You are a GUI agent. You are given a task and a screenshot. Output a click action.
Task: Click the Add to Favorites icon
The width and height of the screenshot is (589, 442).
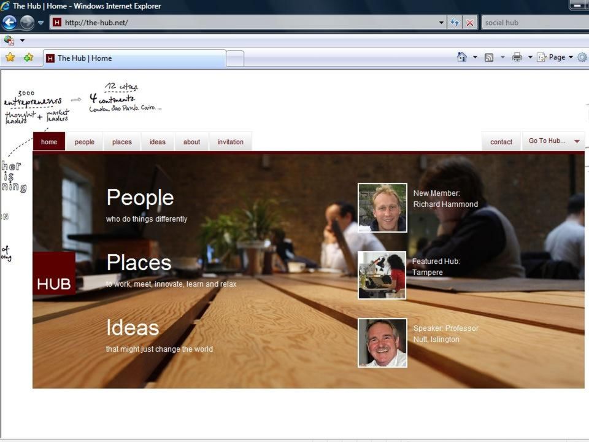coord(29,58)
